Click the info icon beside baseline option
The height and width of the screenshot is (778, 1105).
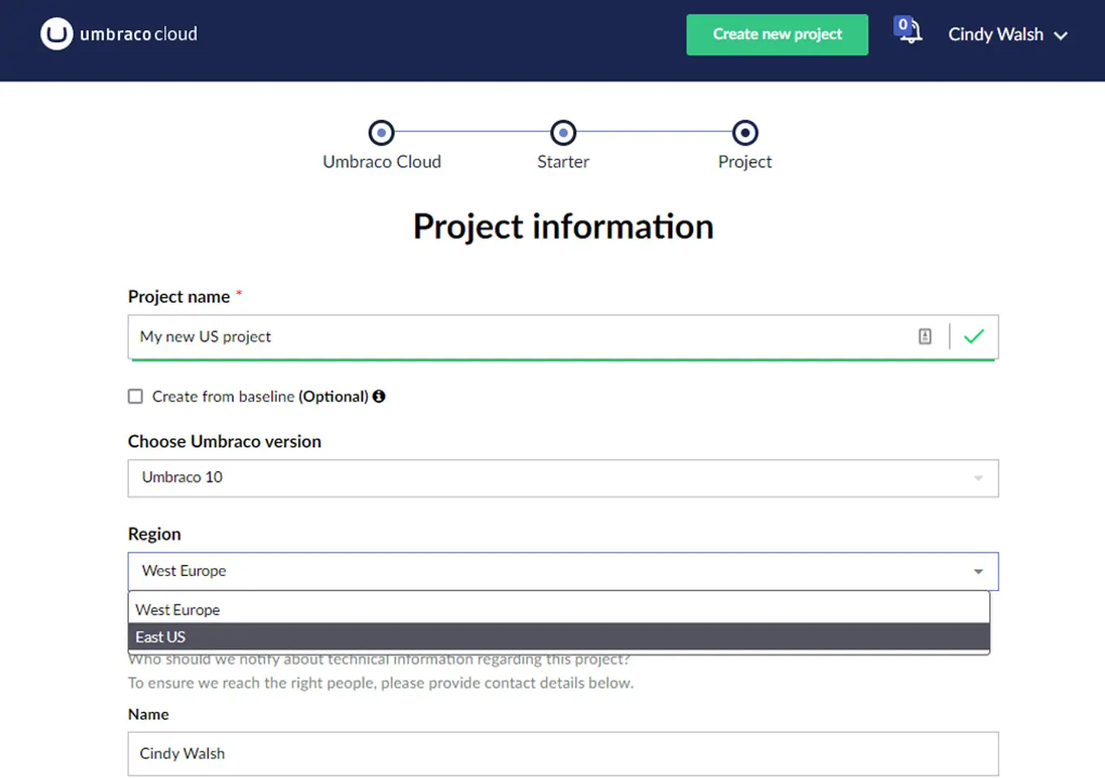pos(379,396)
